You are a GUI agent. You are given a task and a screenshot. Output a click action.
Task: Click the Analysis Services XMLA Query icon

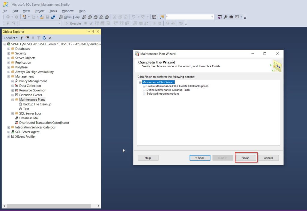(x=101, y=17)
